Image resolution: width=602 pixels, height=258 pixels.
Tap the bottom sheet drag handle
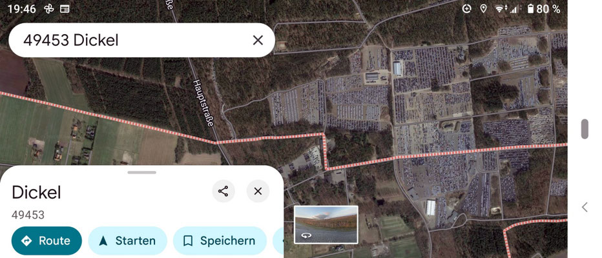pyautogui.click(x=141, y=172)
